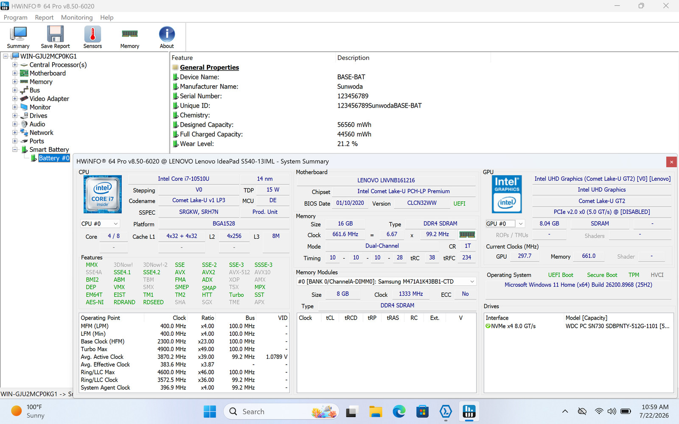The width and height of the screenshot is (679, 424).
Task: Expand the Central Processor(s) node
Action: (x=15, y=65)
